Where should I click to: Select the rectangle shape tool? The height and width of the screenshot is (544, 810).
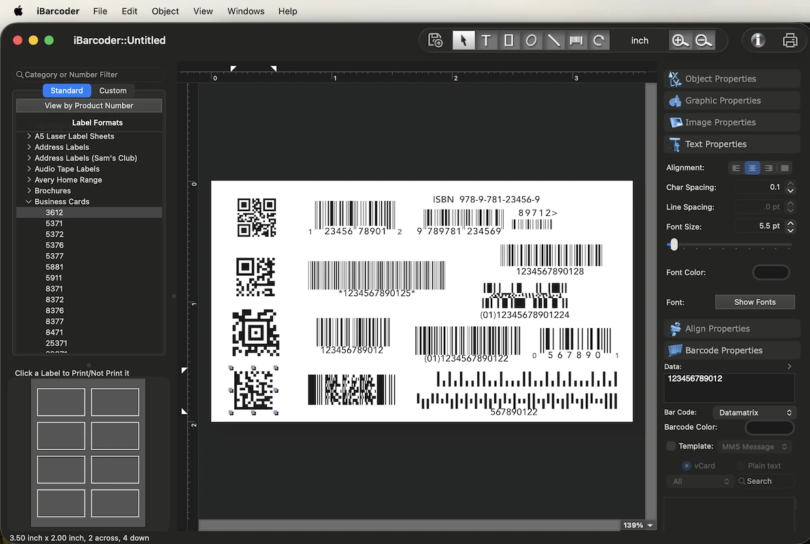[x=508, y=40]
